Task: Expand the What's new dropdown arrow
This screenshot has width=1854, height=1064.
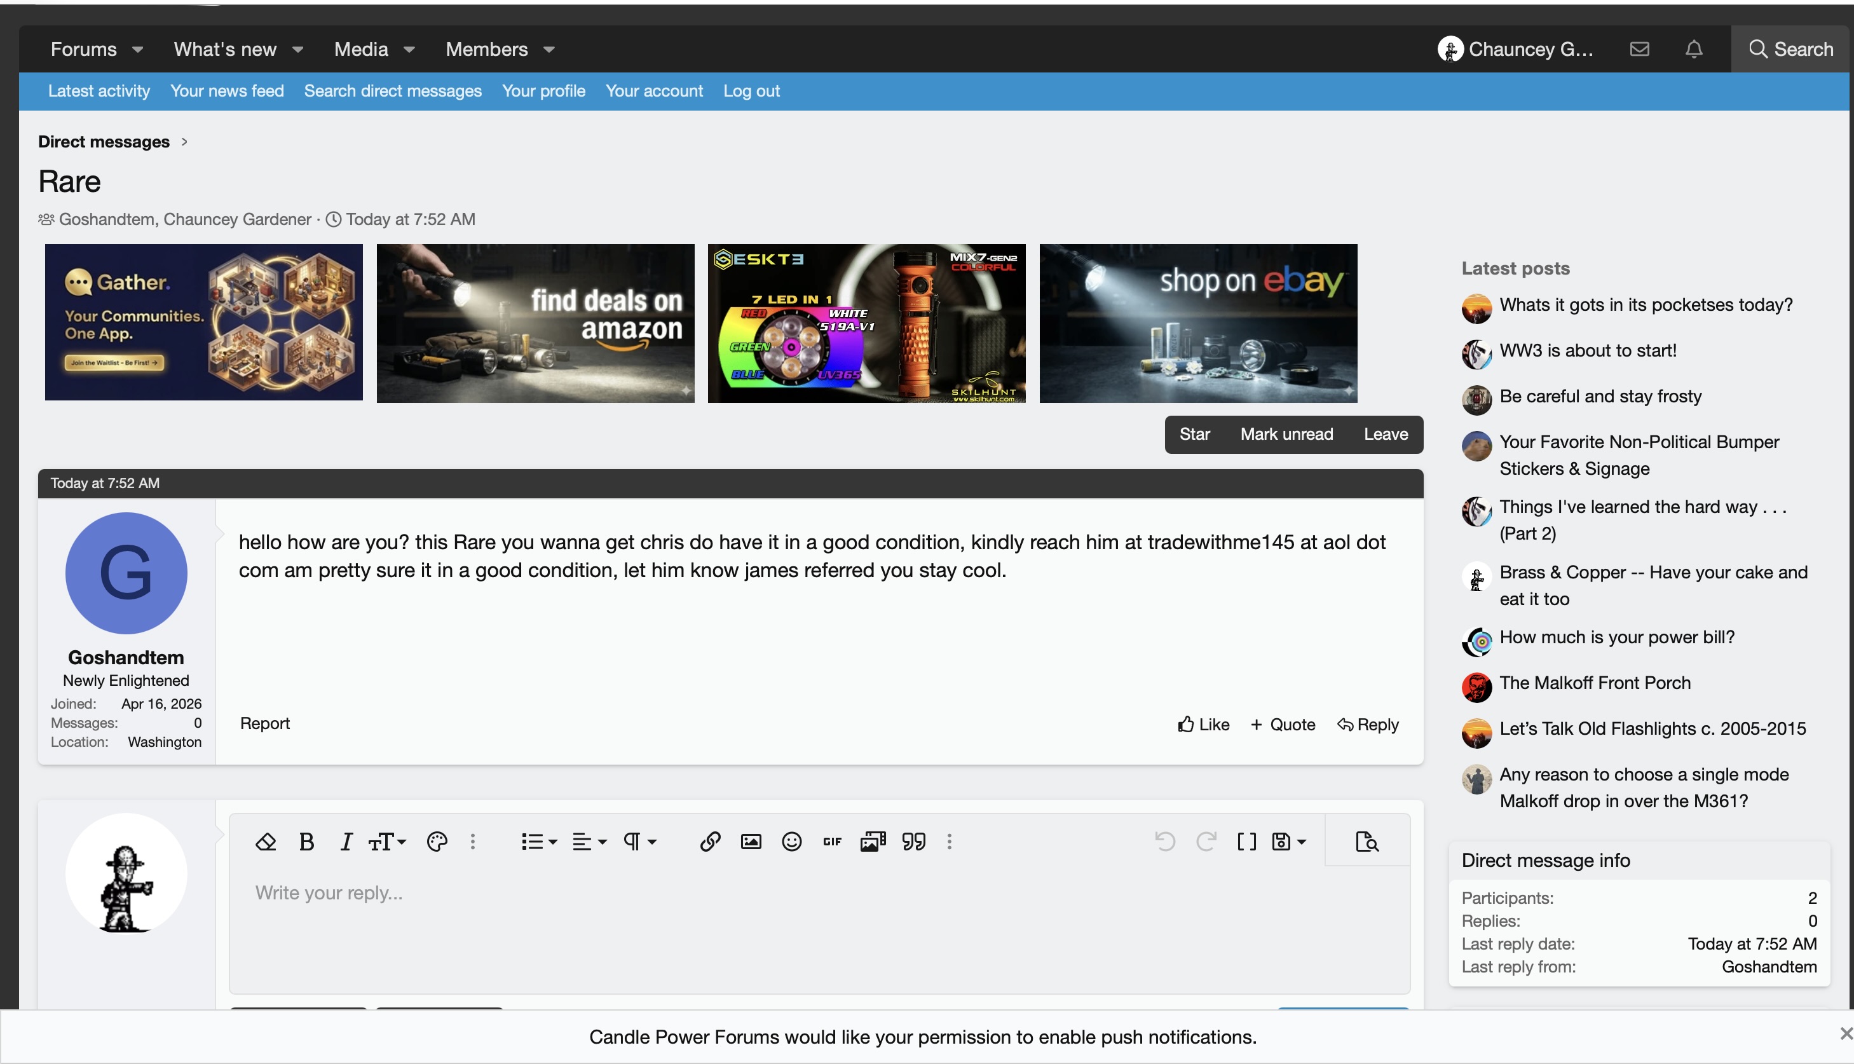Action: click(297, 50)
